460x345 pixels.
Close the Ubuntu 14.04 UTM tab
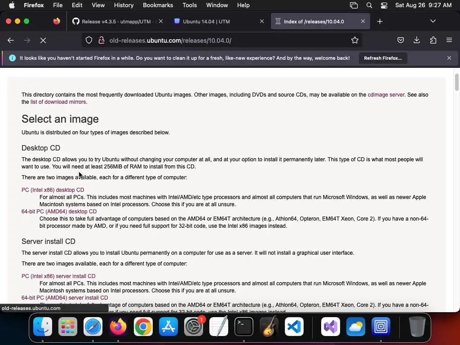click(262, 21)
